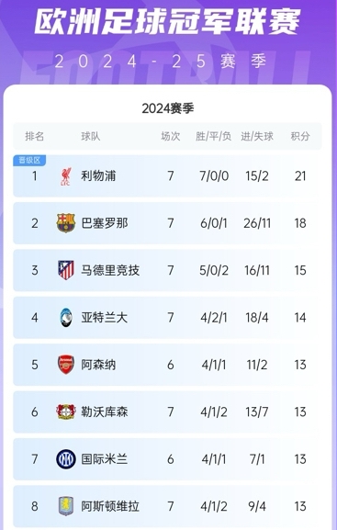Click the 排名 ranking column header
The image size is (337, 530).
(x=35, y=136)
